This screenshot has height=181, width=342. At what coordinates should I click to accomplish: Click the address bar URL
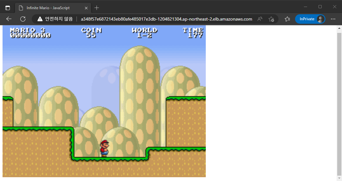pyautogui.click(x=166, y=19)
